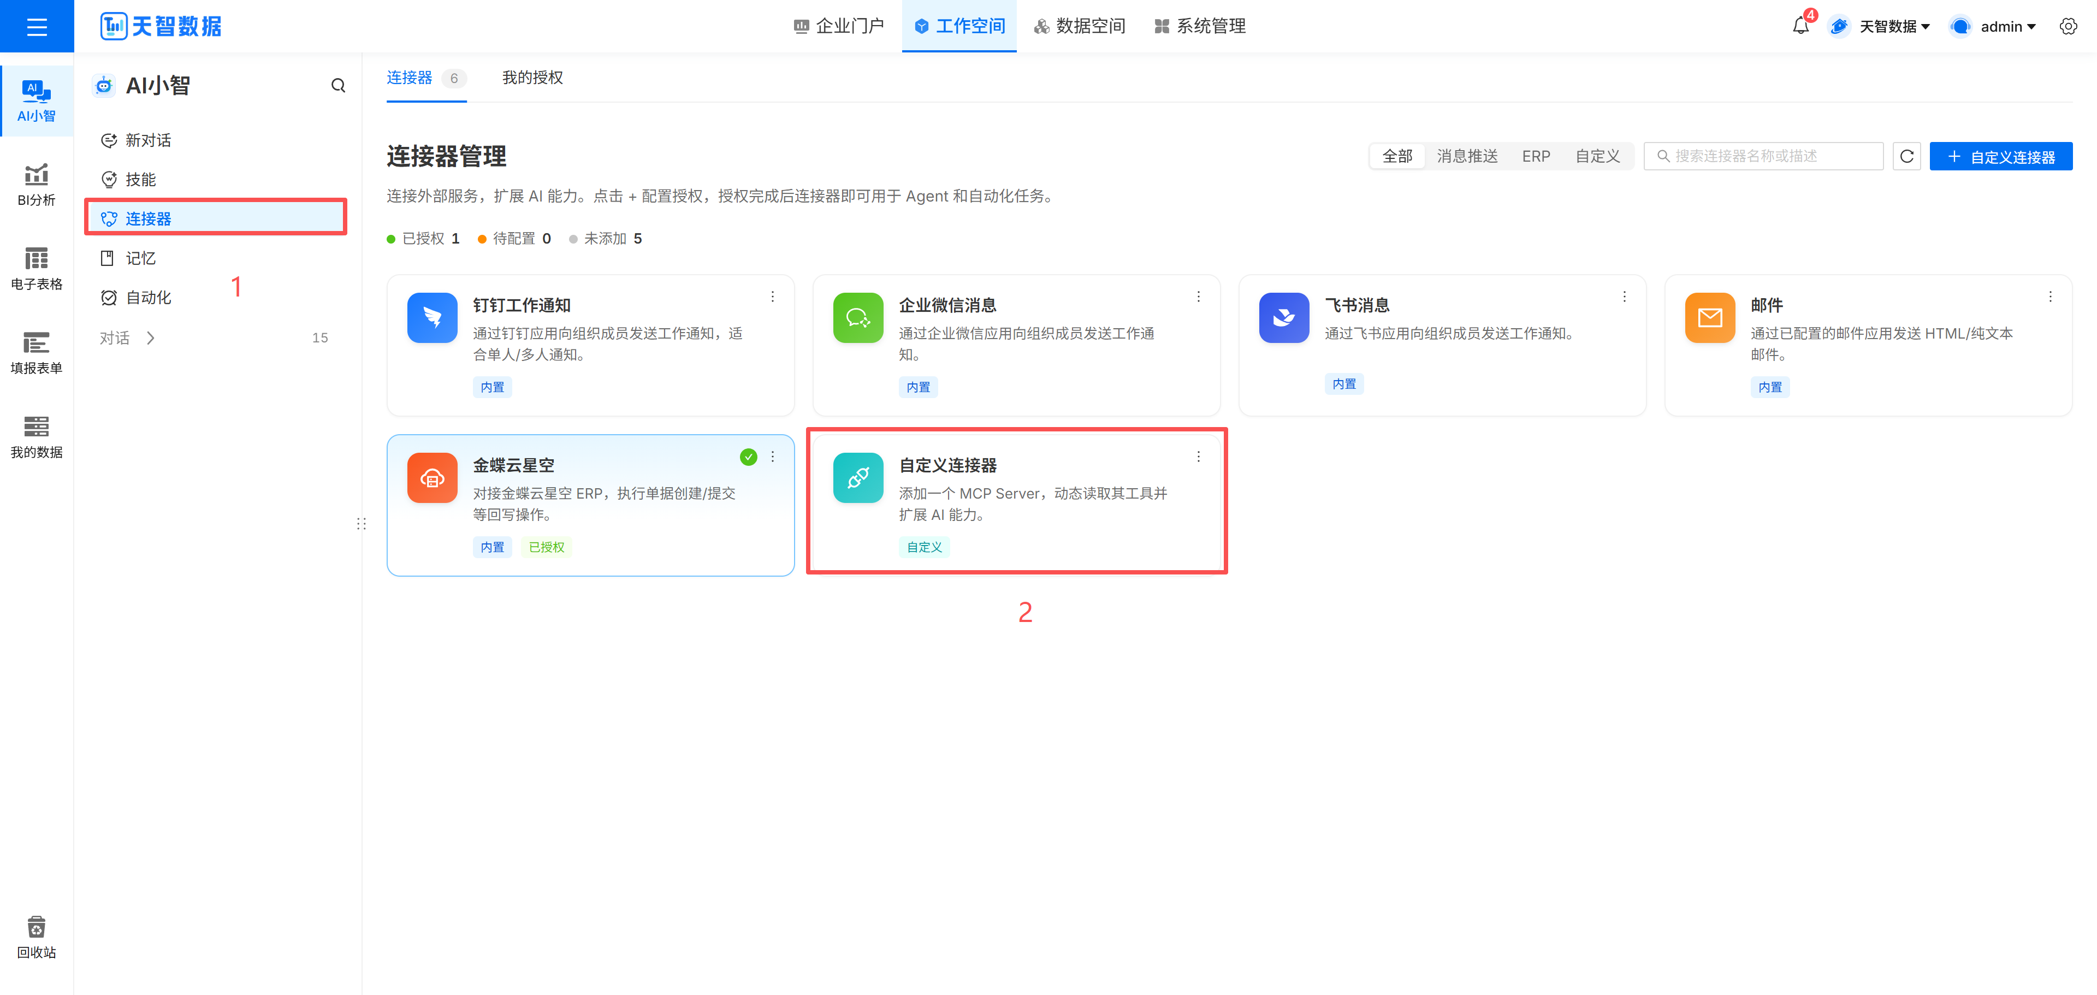This screenshot has width=2097, height=995.
Task: Select the 我的授权 tab
Action: pos(532,78)
